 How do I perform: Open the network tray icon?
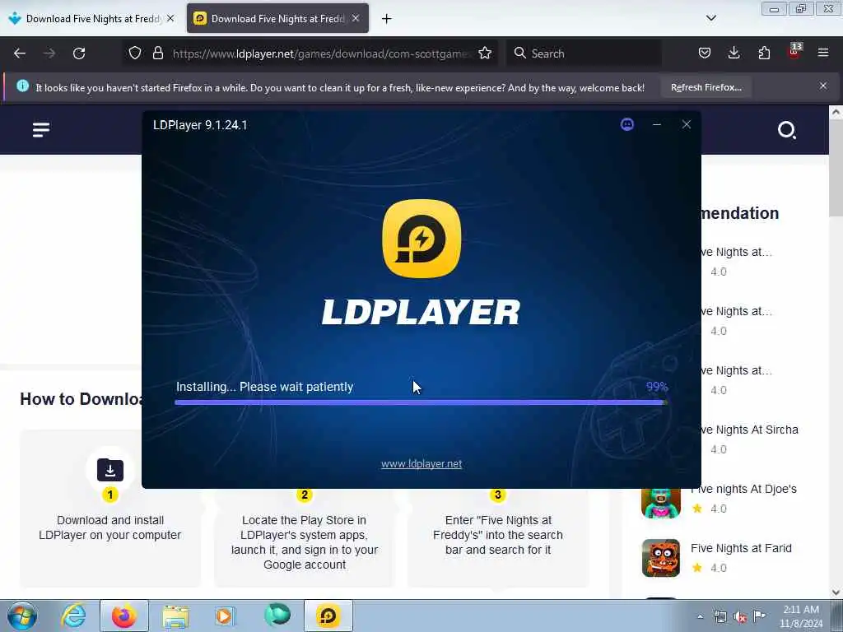tap(720, 617)
